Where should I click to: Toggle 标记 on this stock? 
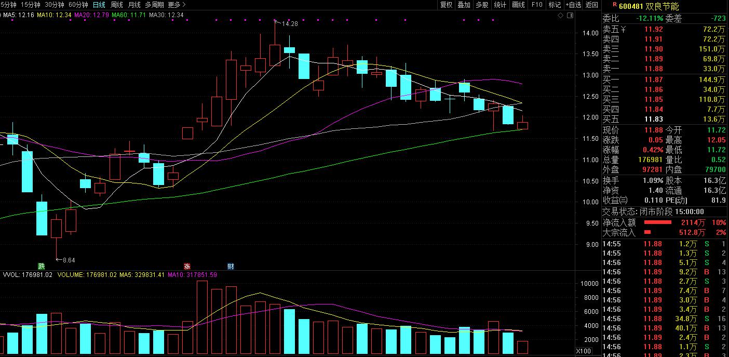point(555,5)
